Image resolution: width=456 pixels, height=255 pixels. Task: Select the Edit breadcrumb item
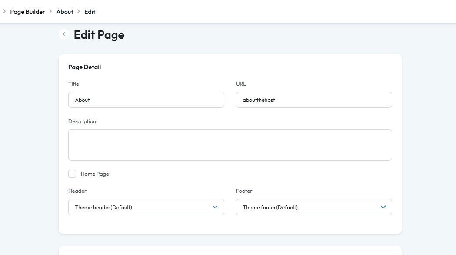click(90, 12)
